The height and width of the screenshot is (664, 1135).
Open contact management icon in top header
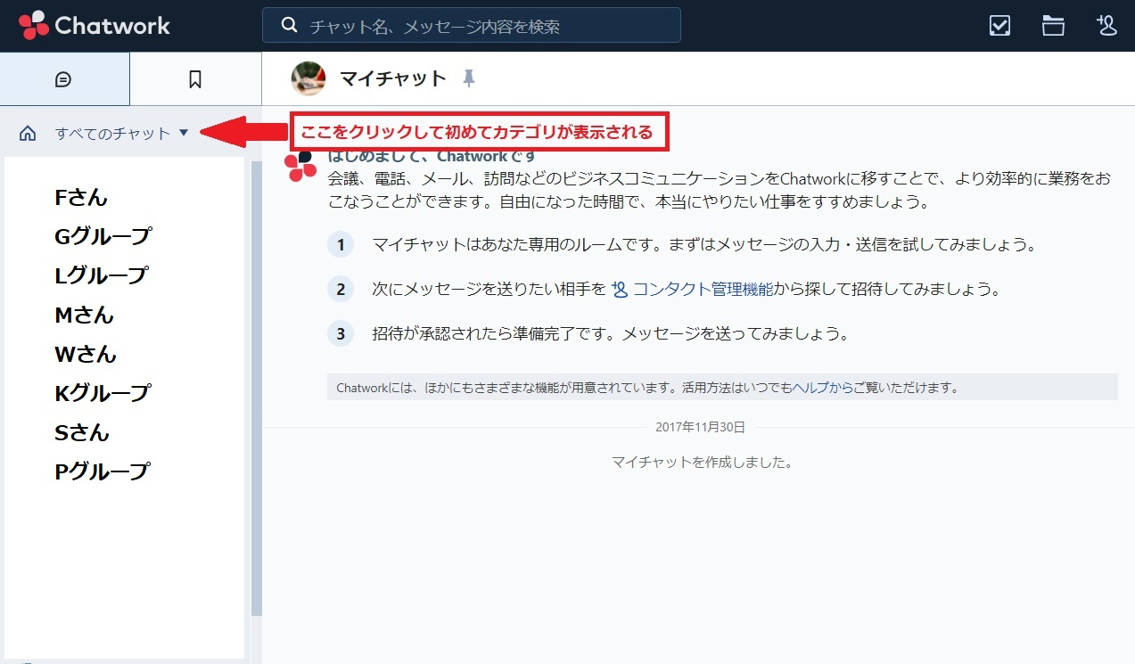(x=1106, y=26)
